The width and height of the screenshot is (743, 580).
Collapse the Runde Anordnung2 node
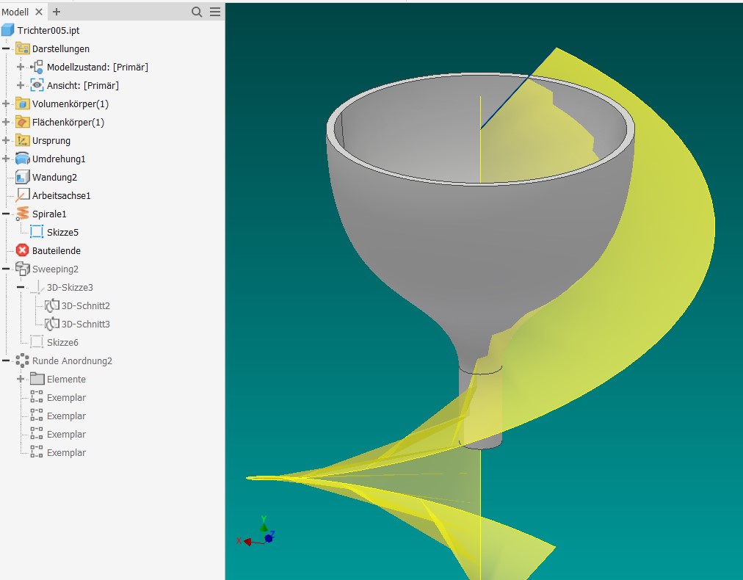6,360
